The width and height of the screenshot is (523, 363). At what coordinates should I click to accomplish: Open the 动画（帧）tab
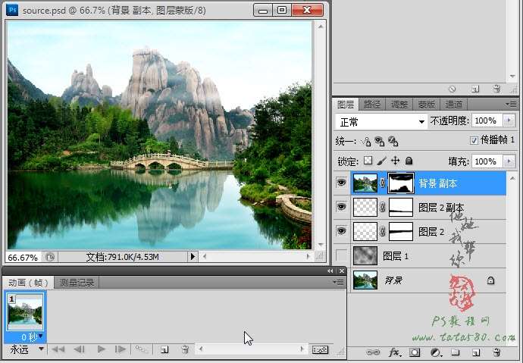[28, 283]
